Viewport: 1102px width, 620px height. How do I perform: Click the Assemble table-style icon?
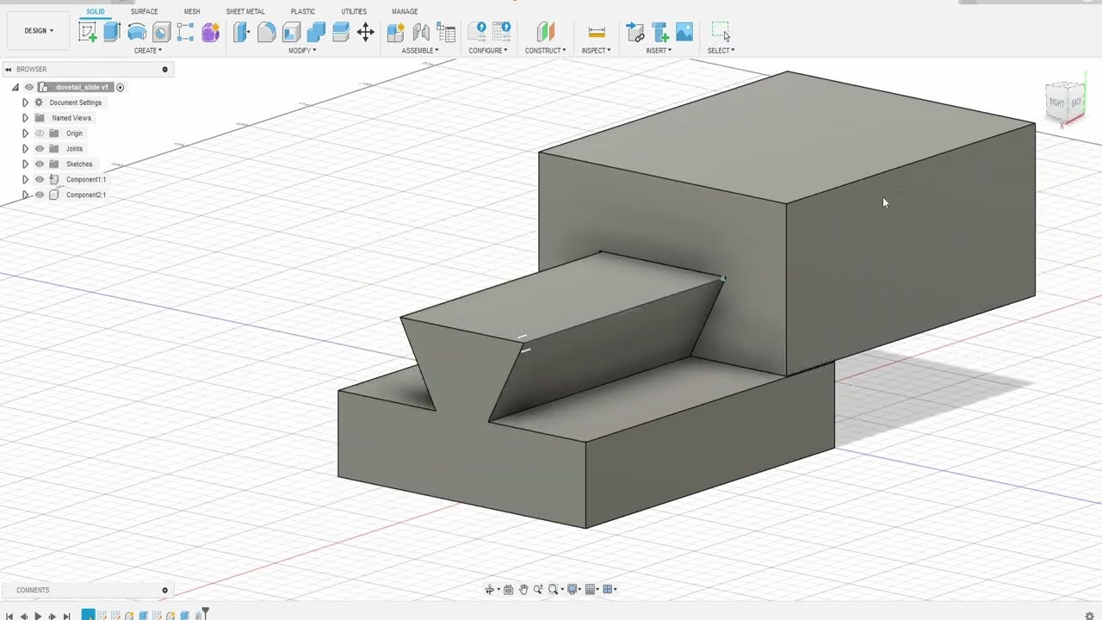[x=446, y=33]
